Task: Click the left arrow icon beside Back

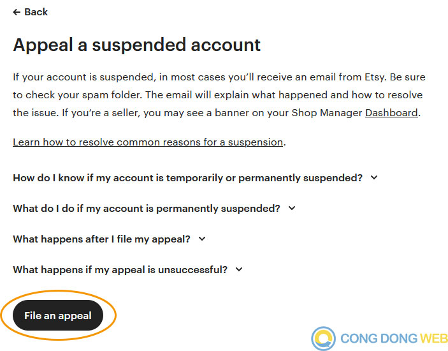Action: tap(17, 12)
